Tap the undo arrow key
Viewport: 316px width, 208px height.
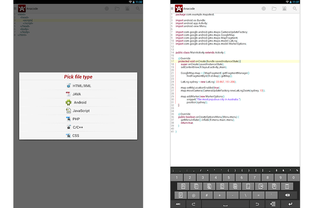pos(257,204)
